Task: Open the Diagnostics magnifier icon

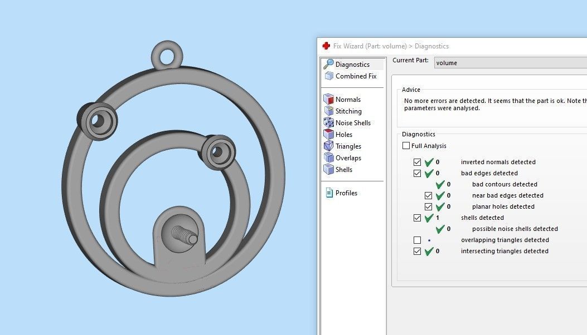Action: point(328,65)
